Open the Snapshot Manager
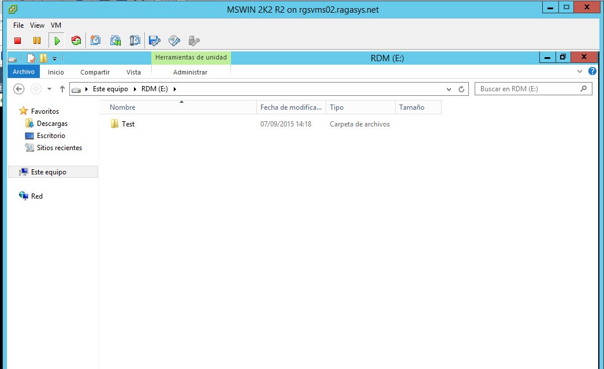The image size is (604, 369). pyautogui.click(x=136, y=40)
